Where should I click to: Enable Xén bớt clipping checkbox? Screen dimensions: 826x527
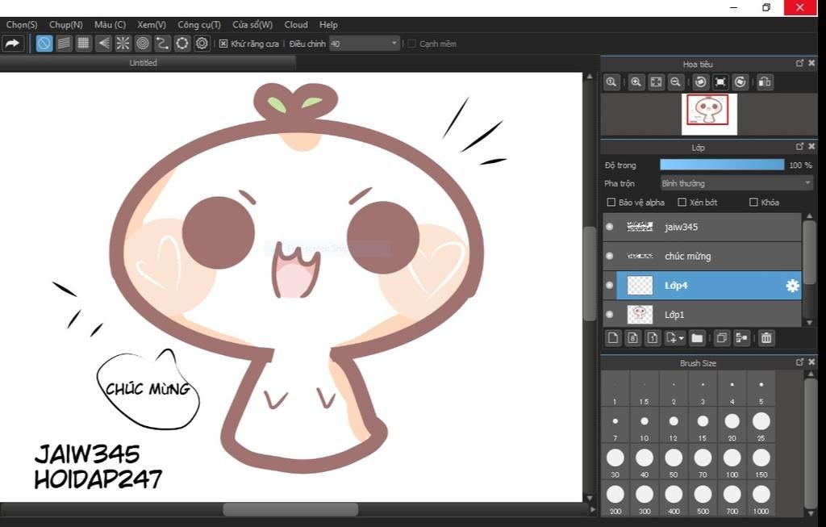click(x=682, y=203)
